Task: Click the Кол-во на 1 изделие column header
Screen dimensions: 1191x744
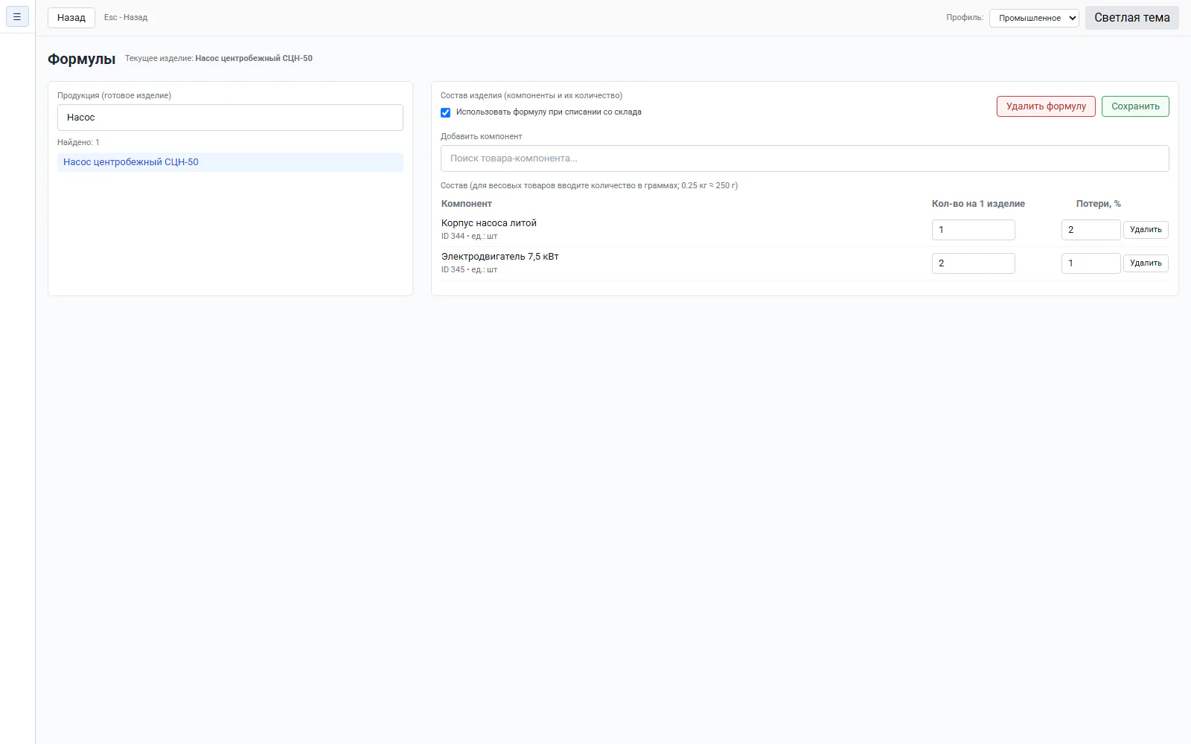Action: (978, 204)
